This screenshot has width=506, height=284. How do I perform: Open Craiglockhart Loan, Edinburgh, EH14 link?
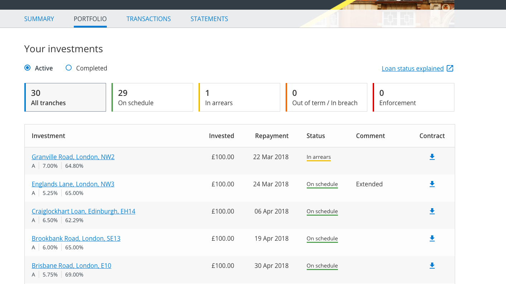83,211
